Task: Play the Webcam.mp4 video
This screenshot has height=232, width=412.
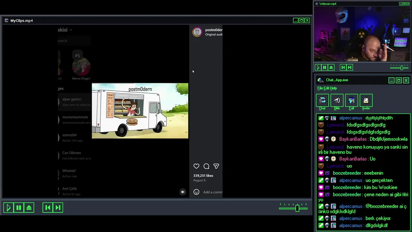Action: point(318,67)
